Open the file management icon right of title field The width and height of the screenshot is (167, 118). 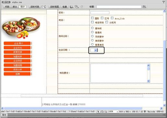tap(144, 7)
